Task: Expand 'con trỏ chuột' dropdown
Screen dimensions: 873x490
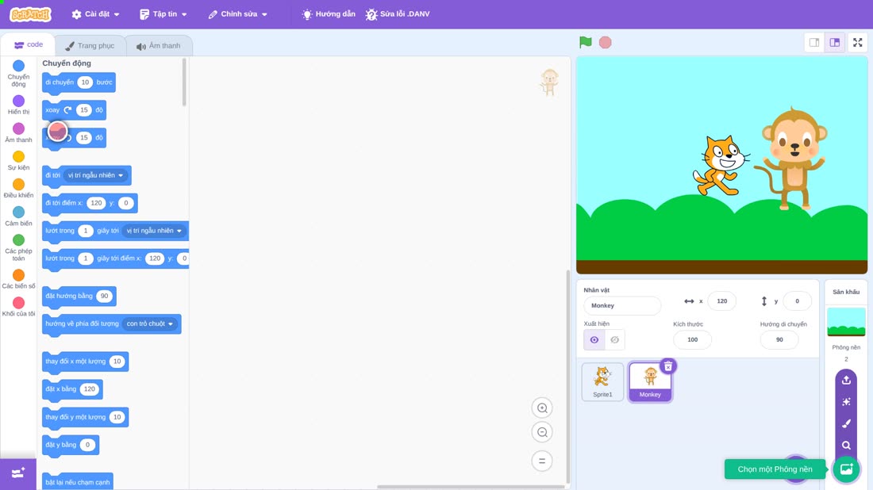Action: click(150, 323)
